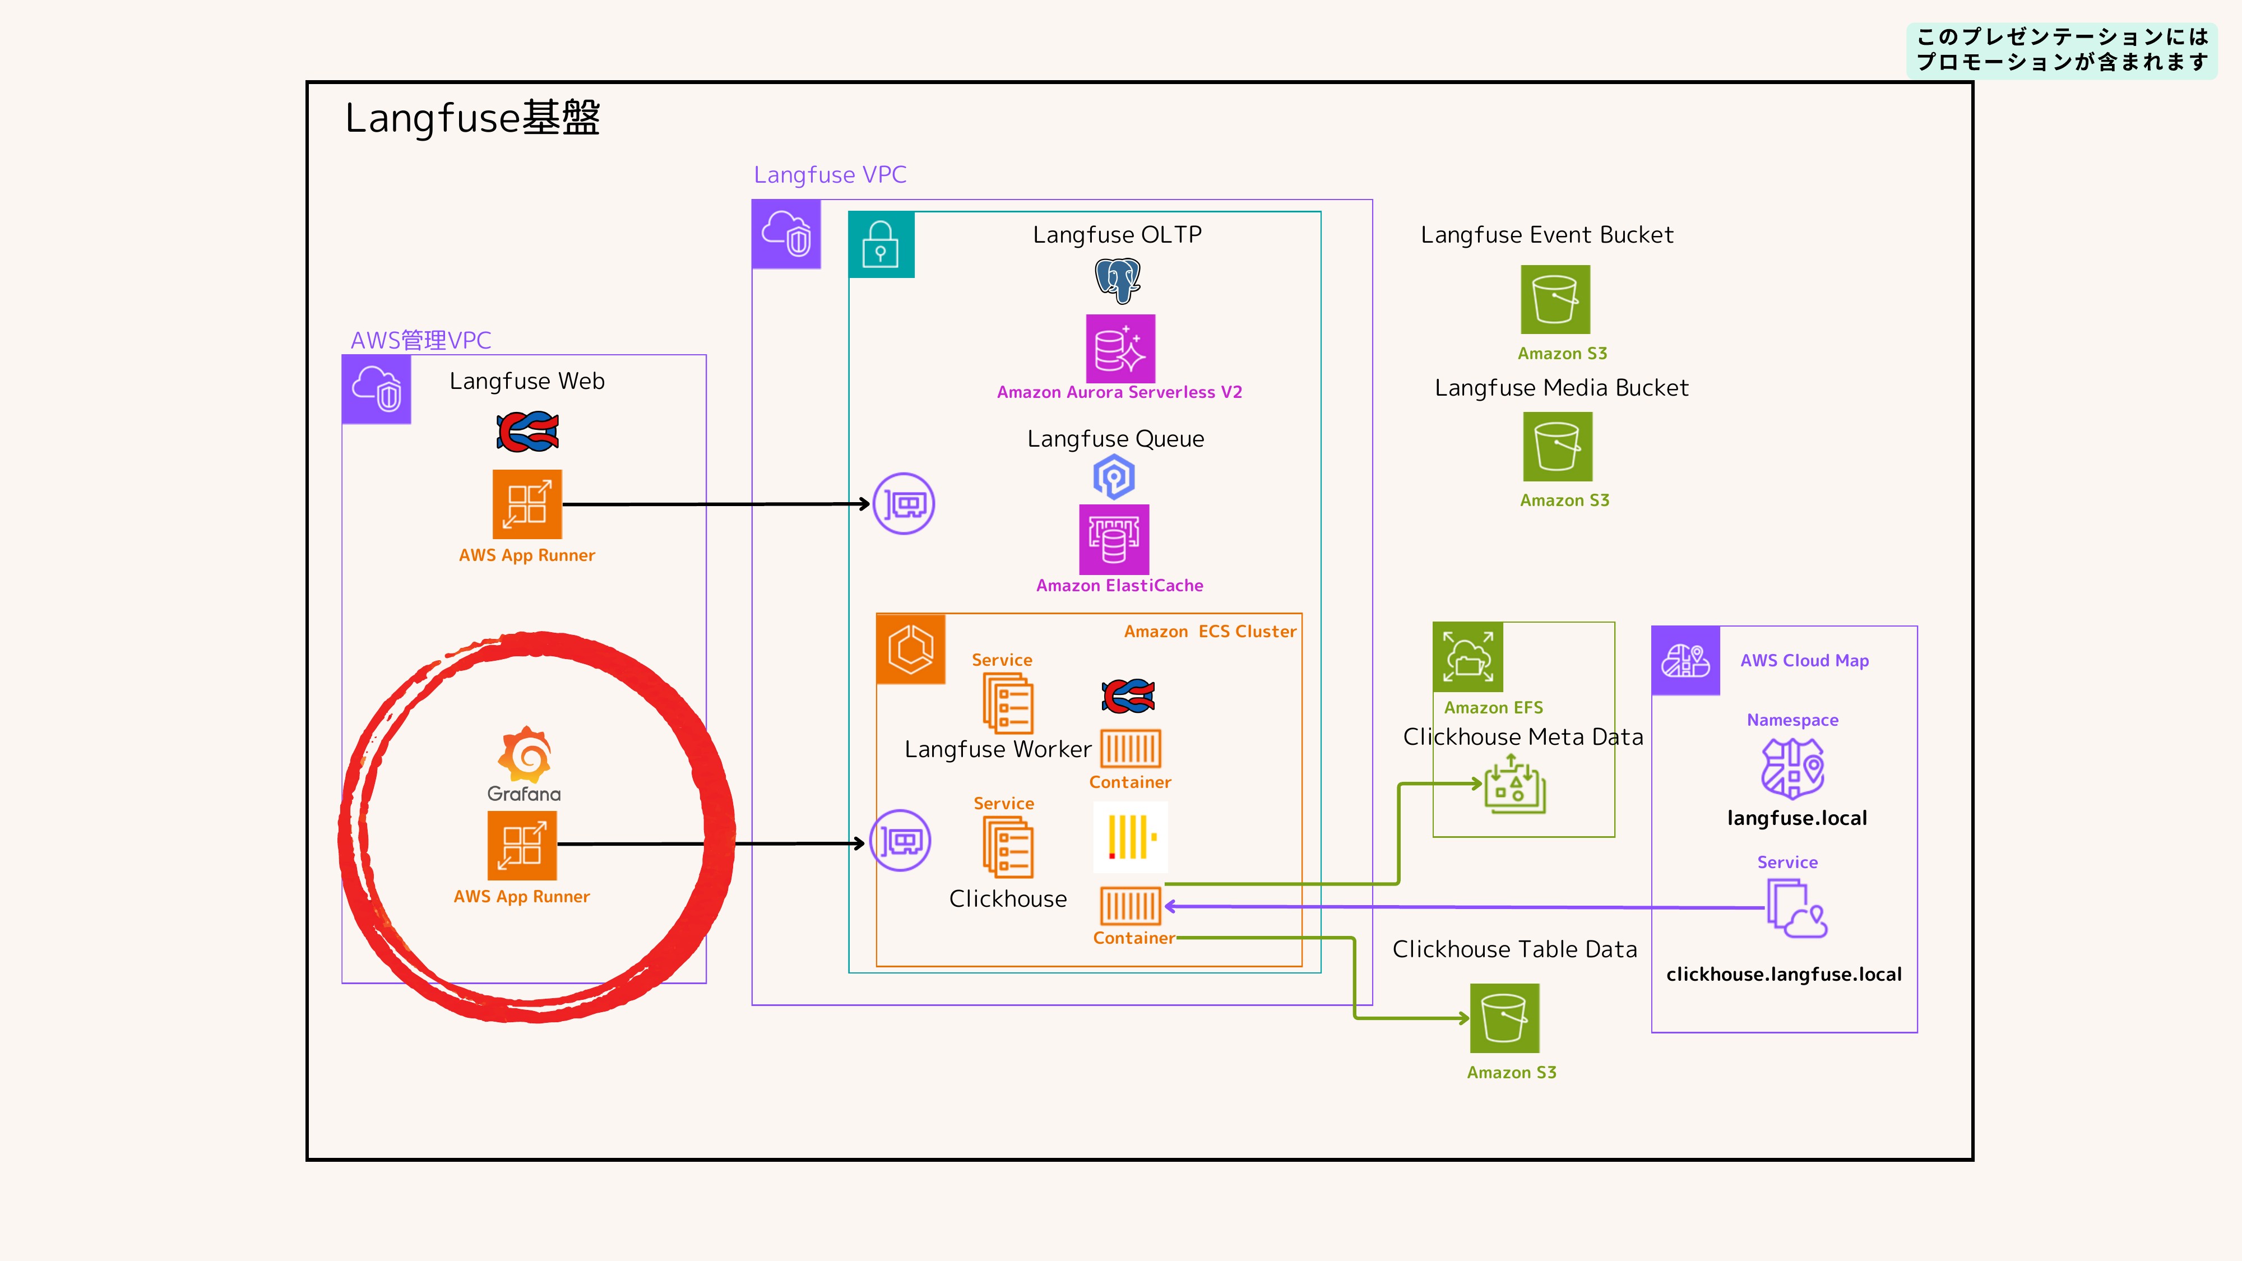Select the Langfuse Web heading
The image size is (2242, 1261).
(x=527, y=381)
